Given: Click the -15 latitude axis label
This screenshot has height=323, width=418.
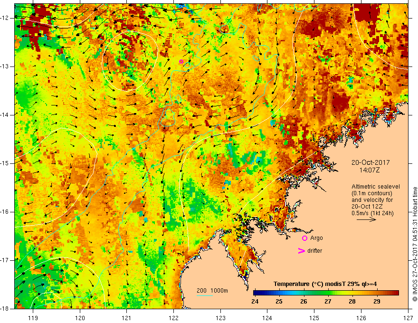Looking at the screenshot, I should (5, 163).
